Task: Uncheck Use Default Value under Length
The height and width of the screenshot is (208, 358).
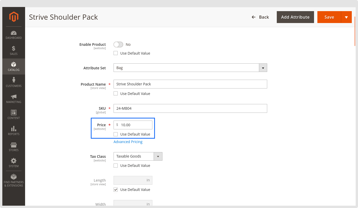Action: (116, 190)
